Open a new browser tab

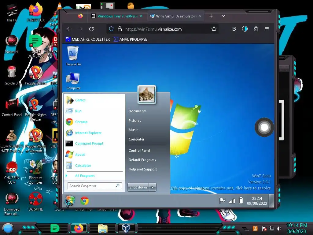(x=211, y=16)
